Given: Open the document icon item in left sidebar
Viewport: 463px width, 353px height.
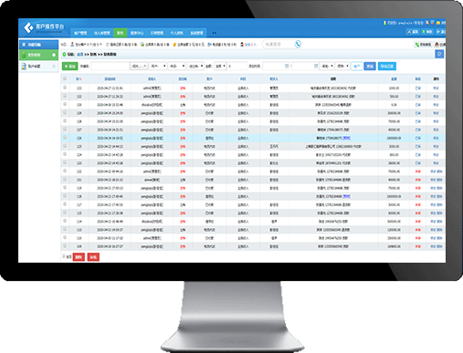Looking at the screenshot, I should point(39,67).
